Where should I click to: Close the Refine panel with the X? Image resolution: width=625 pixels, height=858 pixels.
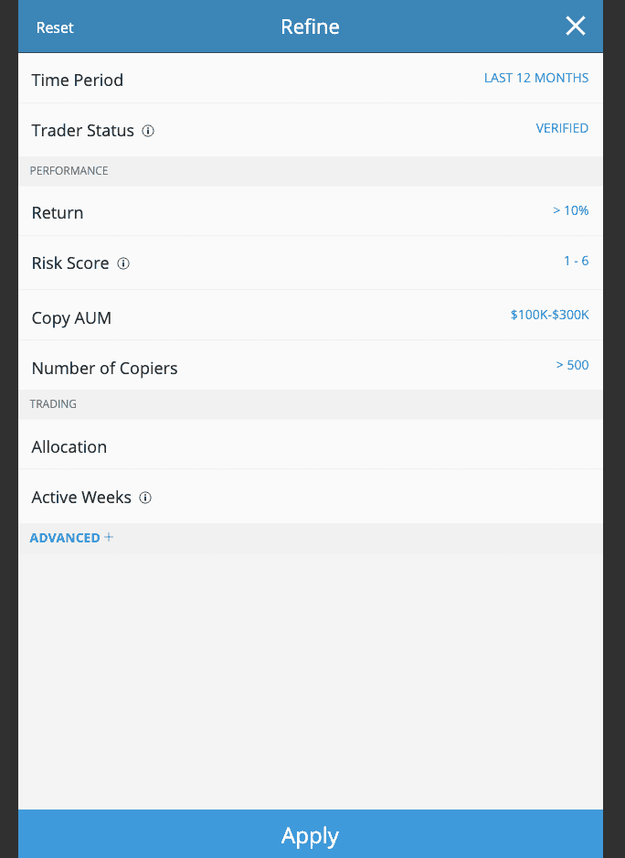(576, 26)
